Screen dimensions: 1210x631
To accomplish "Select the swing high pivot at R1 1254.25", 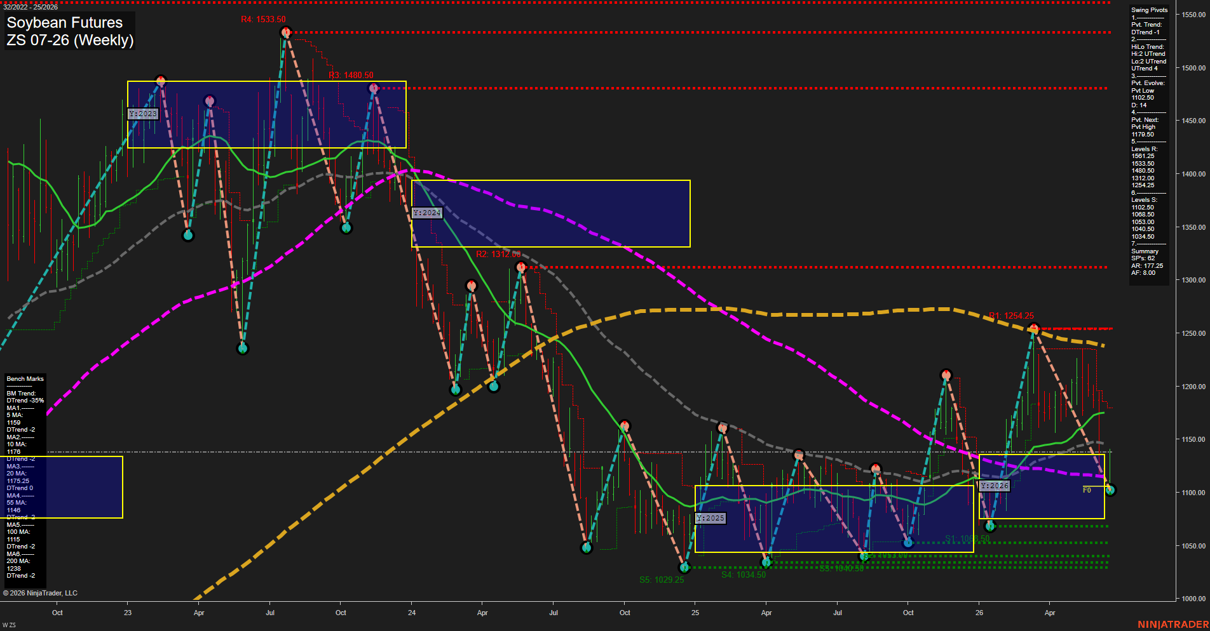I will 1034,328.
